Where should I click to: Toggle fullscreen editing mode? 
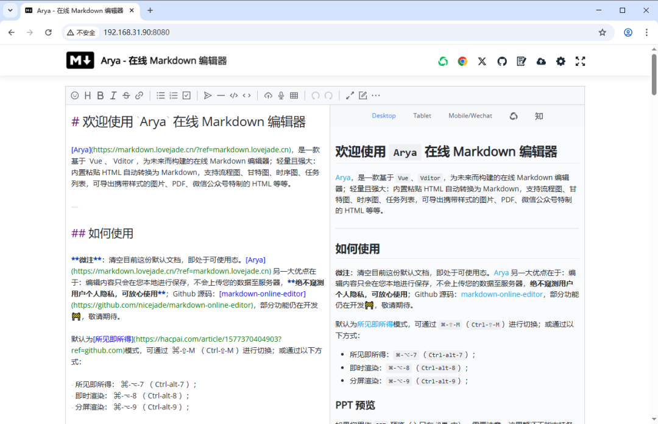[350, 95]
